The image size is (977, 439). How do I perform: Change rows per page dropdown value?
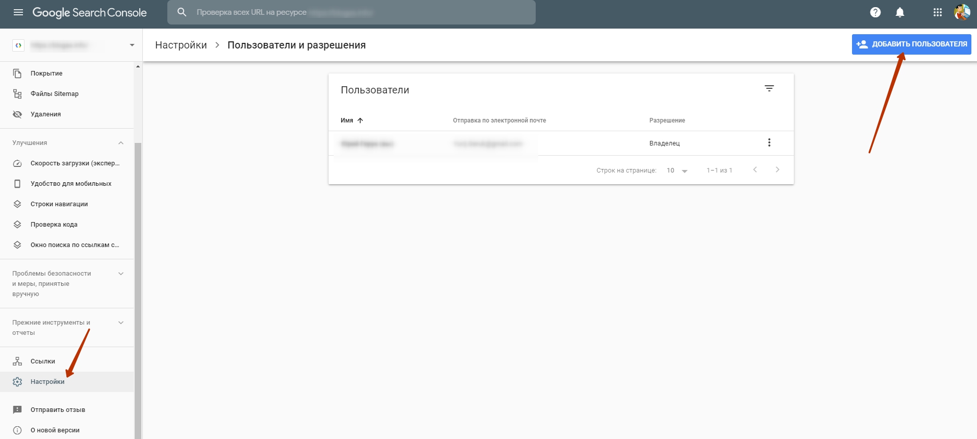pyautogui.click(x=677, y=170)
